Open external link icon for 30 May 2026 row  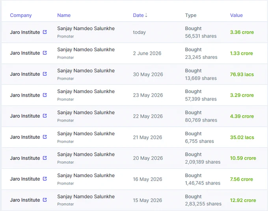tap(45, 74)
